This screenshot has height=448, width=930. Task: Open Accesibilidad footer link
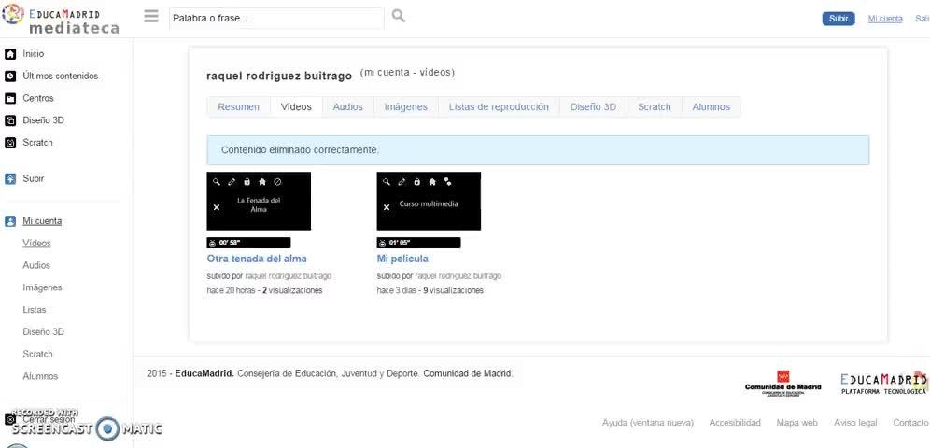coord(735,423)
